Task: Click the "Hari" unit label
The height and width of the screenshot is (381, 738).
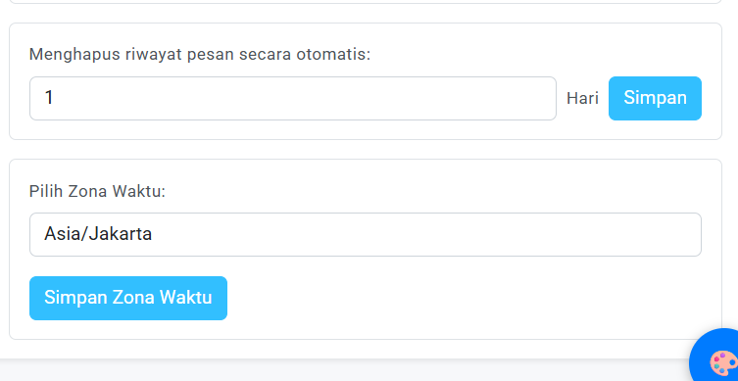Action: coord(582,98)
